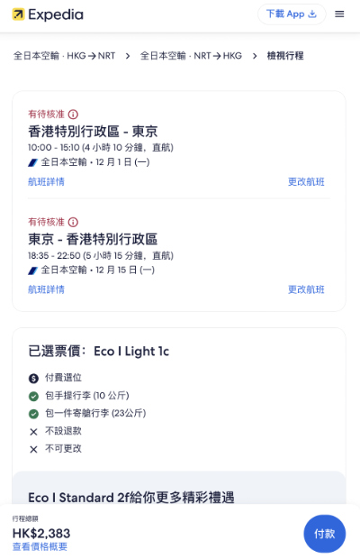The width and height of the screenshot is (360, 559).
Task: Expand 航班詳情 for Tokyo–Hong Kong flight
Action: coord(46,289)
